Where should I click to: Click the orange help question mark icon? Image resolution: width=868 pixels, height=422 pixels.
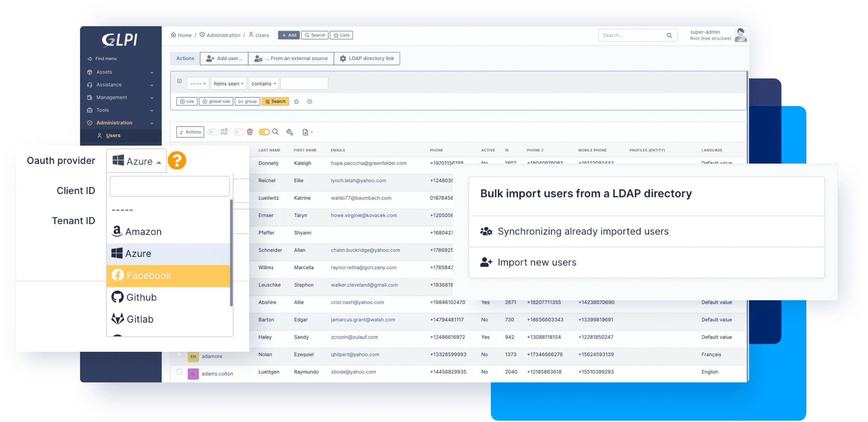[x=177, y=161]
